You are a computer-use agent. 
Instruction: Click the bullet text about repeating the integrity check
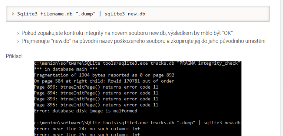[128, 33]
